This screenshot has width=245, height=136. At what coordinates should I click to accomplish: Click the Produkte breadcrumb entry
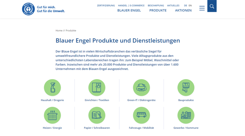pos(71,31)
